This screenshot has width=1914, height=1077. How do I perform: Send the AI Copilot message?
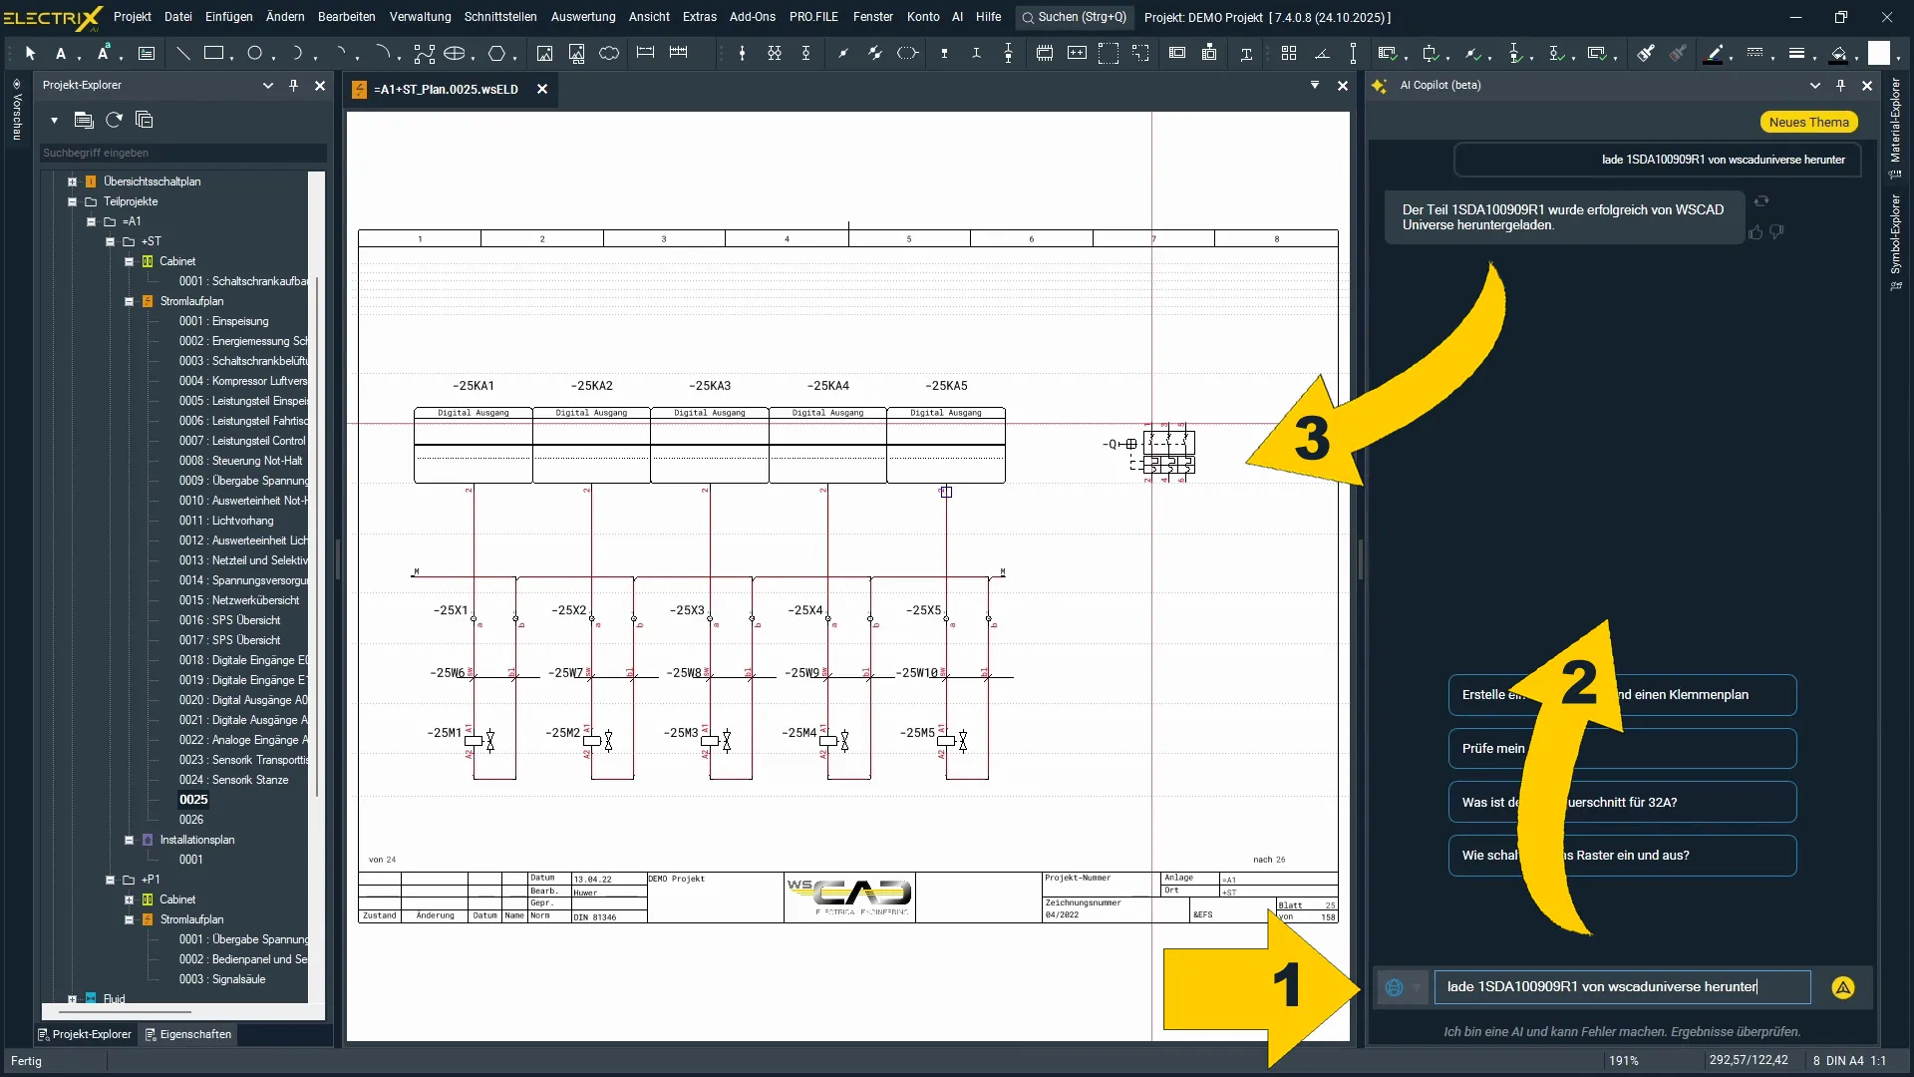tap(1842, 987)
